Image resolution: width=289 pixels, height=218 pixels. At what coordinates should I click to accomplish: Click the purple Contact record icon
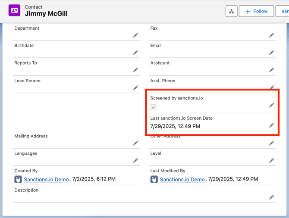[14, 10]
